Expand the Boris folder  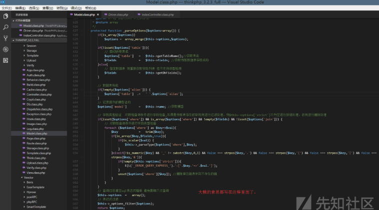coord(24,182)
